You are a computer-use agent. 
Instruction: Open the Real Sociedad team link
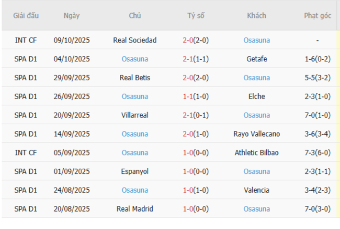point(134,40)
